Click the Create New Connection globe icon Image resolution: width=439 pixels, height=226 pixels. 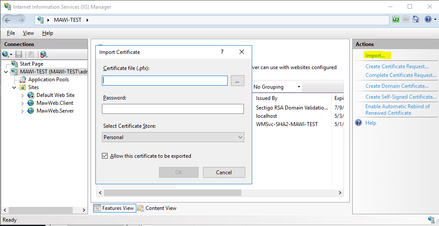(5, 54)
